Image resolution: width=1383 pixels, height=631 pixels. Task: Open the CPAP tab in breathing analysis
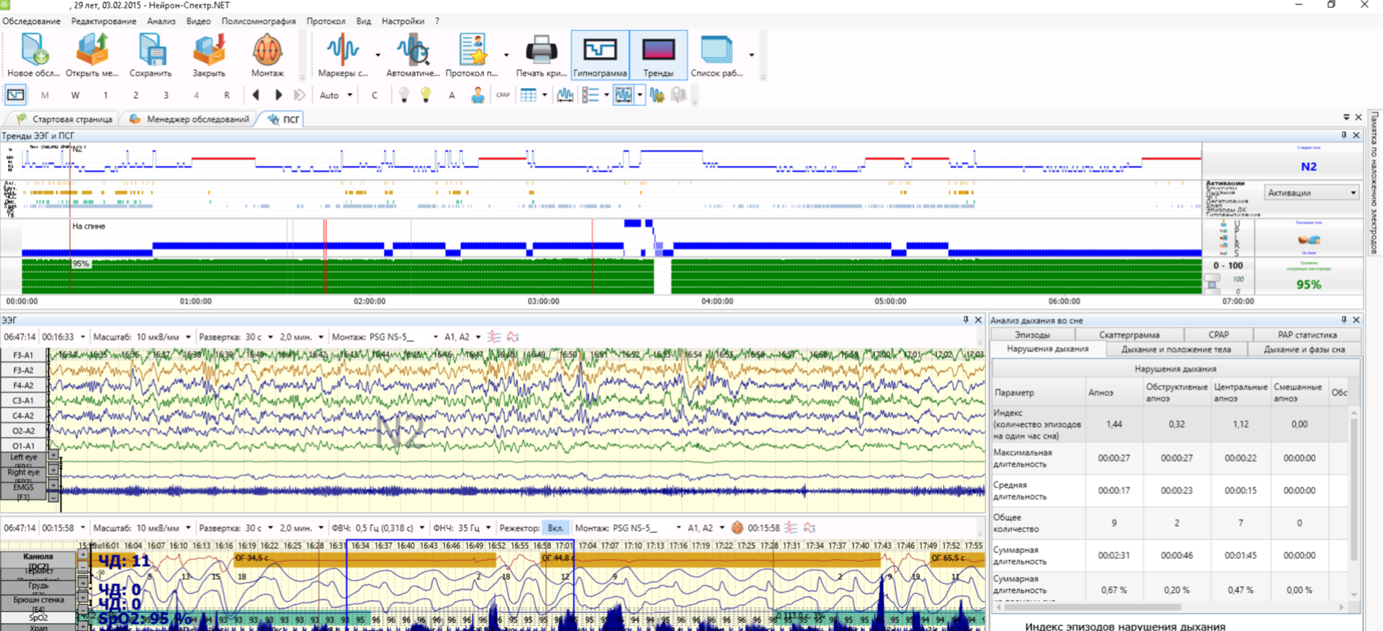point(1218,335)
